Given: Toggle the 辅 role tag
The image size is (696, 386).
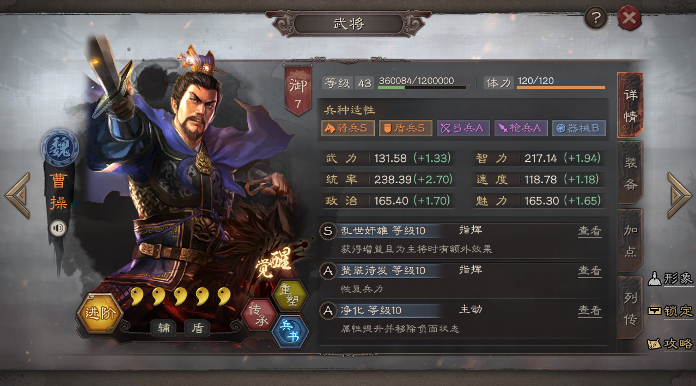Looking at the screenshot, I should point(163,328).
